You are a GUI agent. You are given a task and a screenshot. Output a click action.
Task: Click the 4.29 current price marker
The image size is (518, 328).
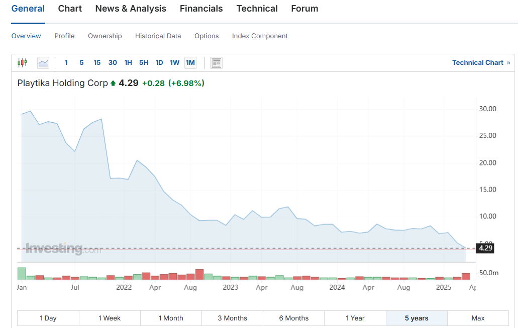point(485,248)
